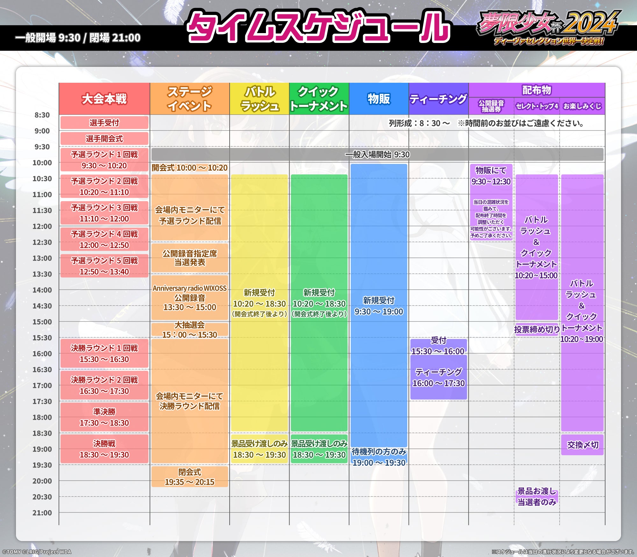Viewport: 637px width, 557px height.
Task: Select the ステージイベント column header
Action: click(x=190, y=99)
